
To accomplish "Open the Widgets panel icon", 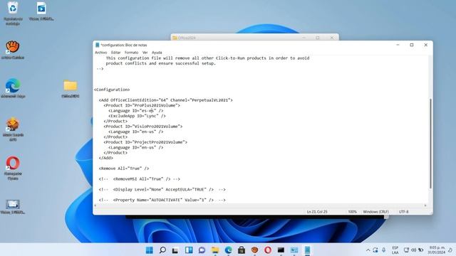I will tap(189, 250).
